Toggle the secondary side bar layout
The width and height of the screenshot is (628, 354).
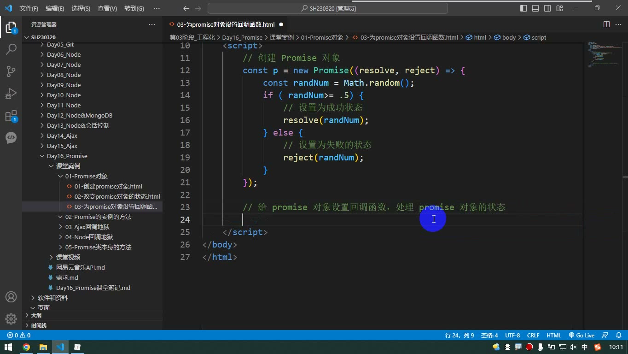coord(547,8)
